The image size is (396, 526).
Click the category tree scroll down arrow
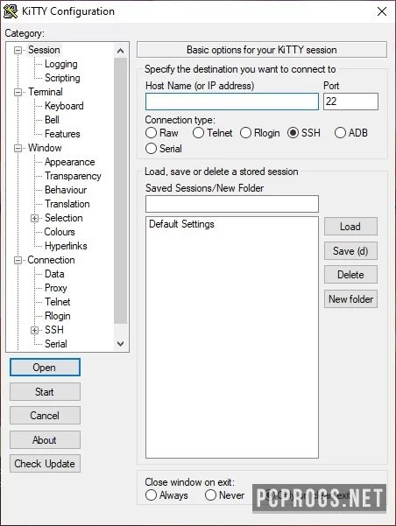120,343
